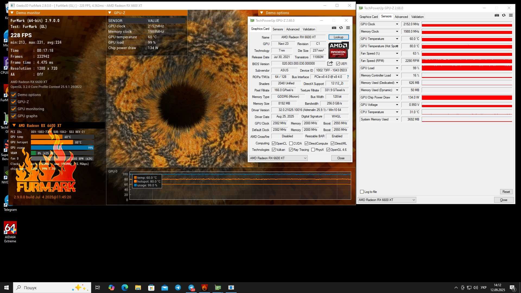Screen dimensions: 521x293
Task: Open GPU Clock sensor dropdown
Action: (397, 24)
